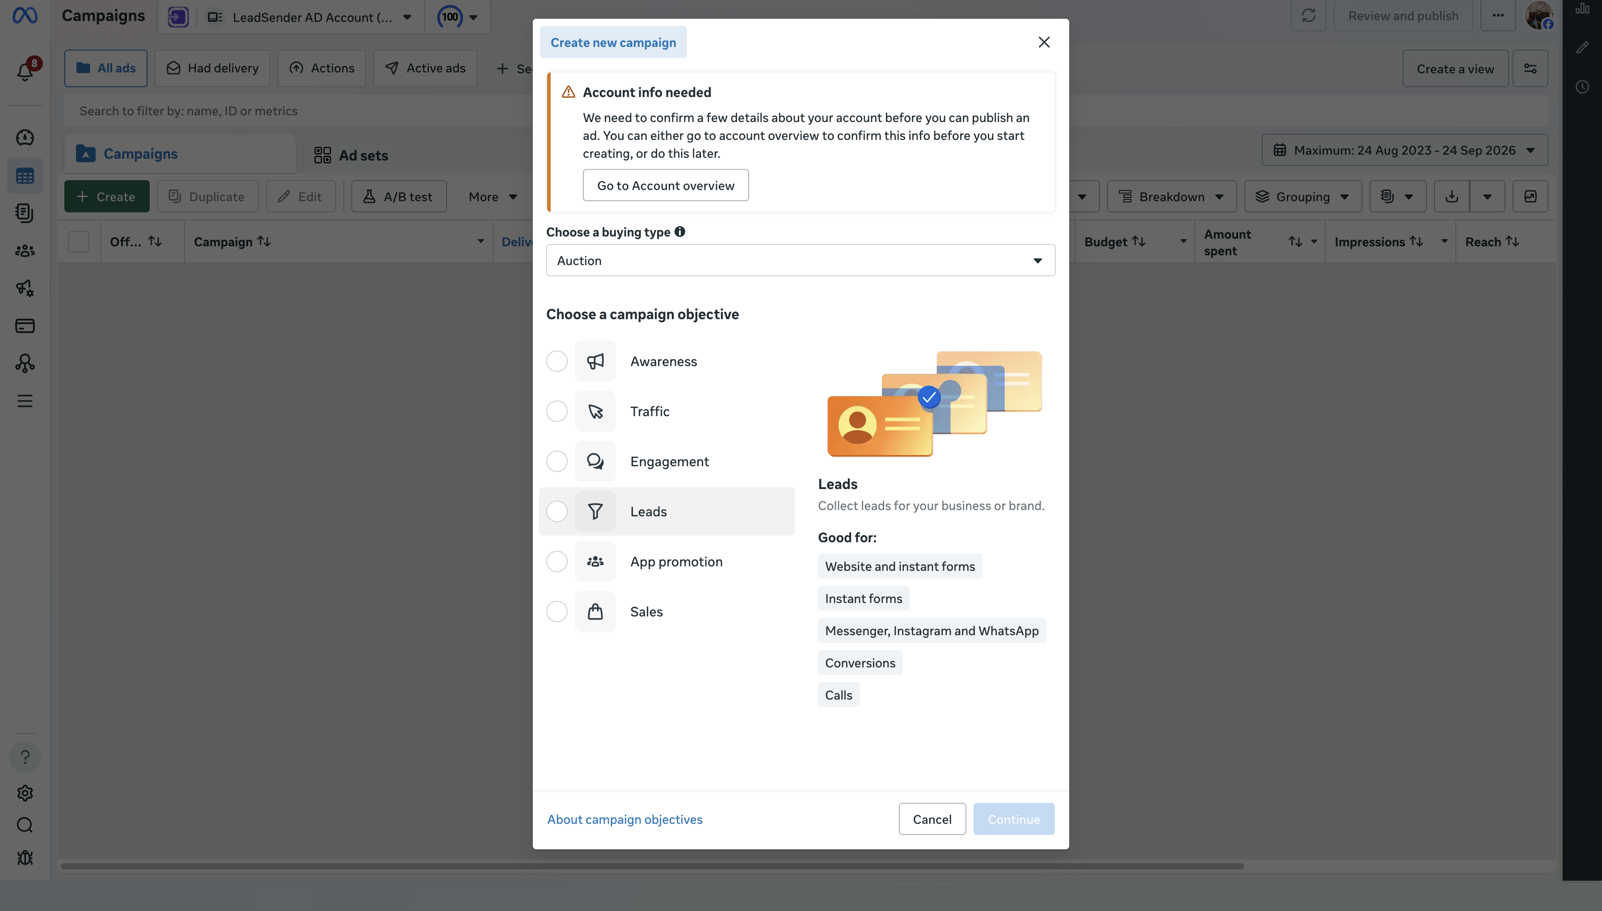Open the All tools hamburger menu icon
1602x911 pixels.
[25, 401]
